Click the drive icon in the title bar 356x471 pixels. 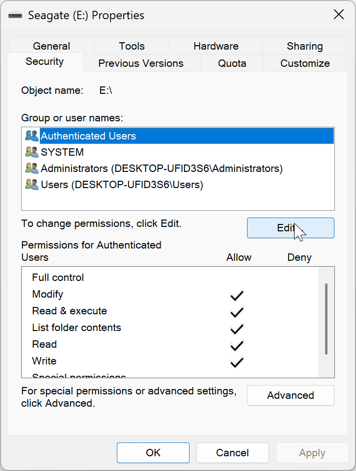(x=15, y=15)
